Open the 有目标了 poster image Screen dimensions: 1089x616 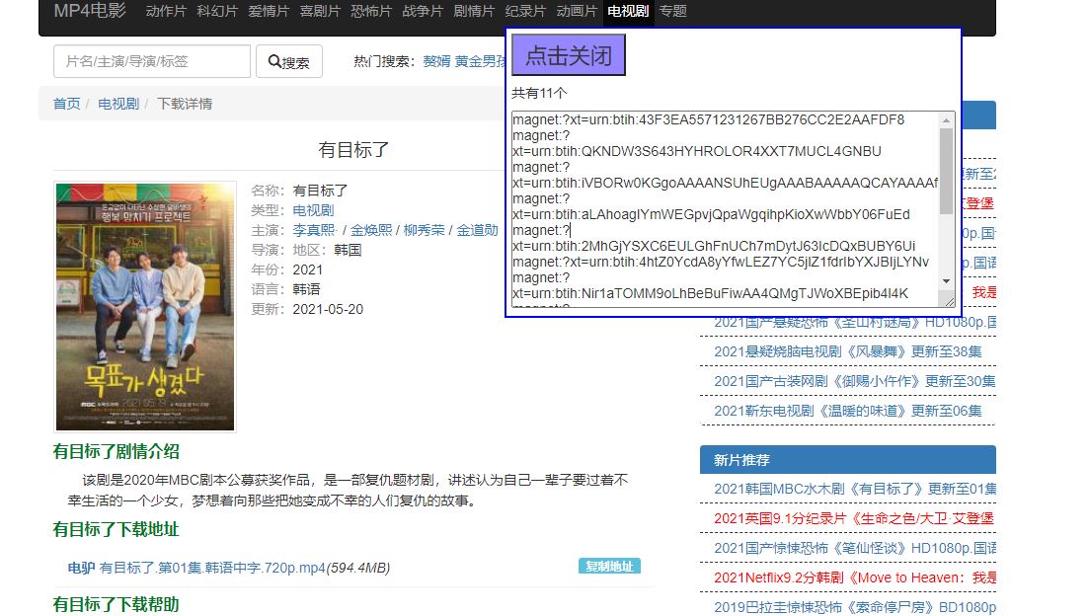tap(145, 306)
